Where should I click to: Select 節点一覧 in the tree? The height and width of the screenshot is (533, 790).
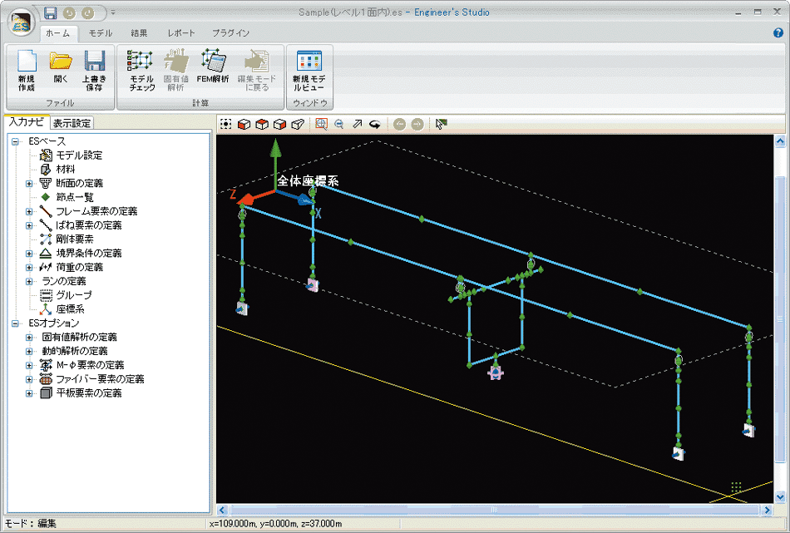point(75,197)
